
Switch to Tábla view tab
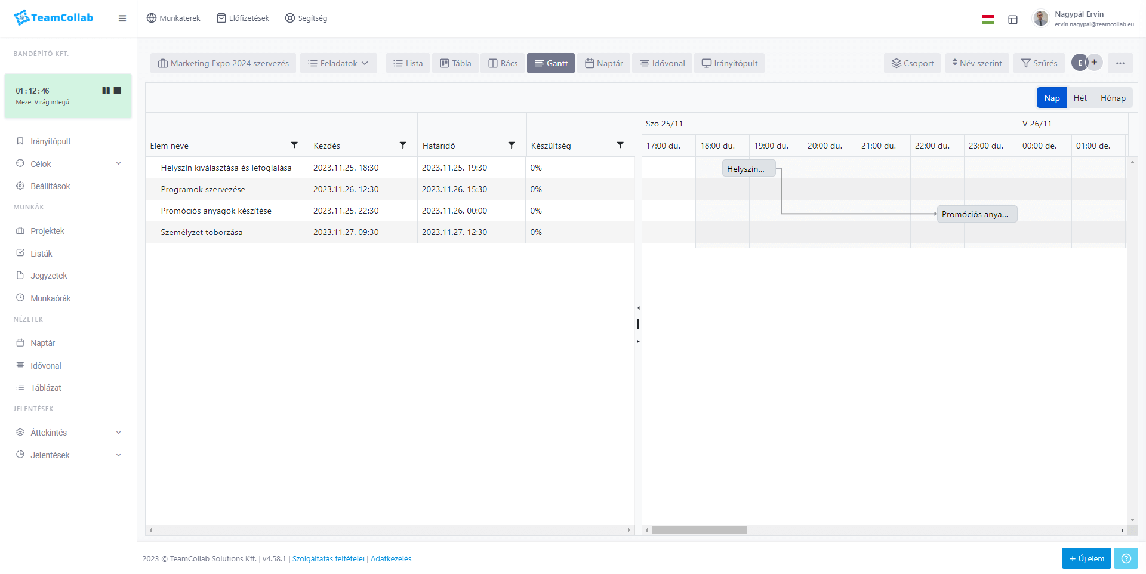[455, 63]
